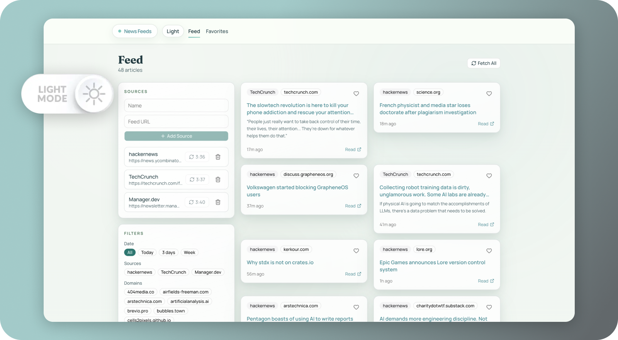Filter by artificialanalysis.ai domain
This screenshot has width=618, height=340.
point(190,301)
